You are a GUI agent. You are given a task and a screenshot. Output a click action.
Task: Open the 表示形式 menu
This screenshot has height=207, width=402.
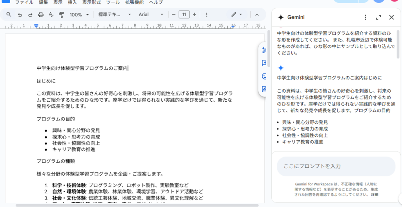coord(91,3)
